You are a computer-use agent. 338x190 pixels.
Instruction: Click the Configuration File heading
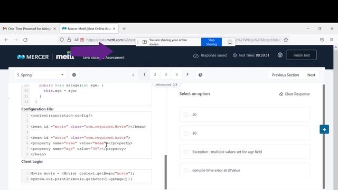pyautogui.click(x=37, y=109)
